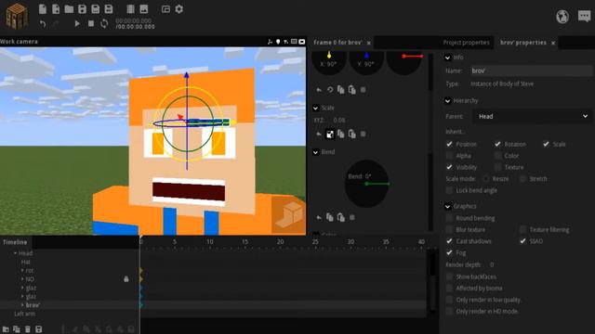The height and width of the screenshot is (334, 595).
Task: Open the forums chat bubble icon
Action: pos(585,16)
